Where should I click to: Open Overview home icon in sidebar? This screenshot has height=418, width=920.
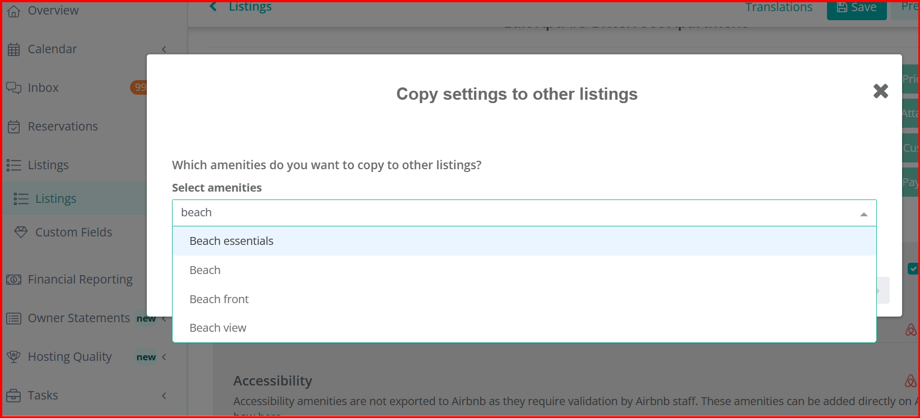tap(14, 11)
